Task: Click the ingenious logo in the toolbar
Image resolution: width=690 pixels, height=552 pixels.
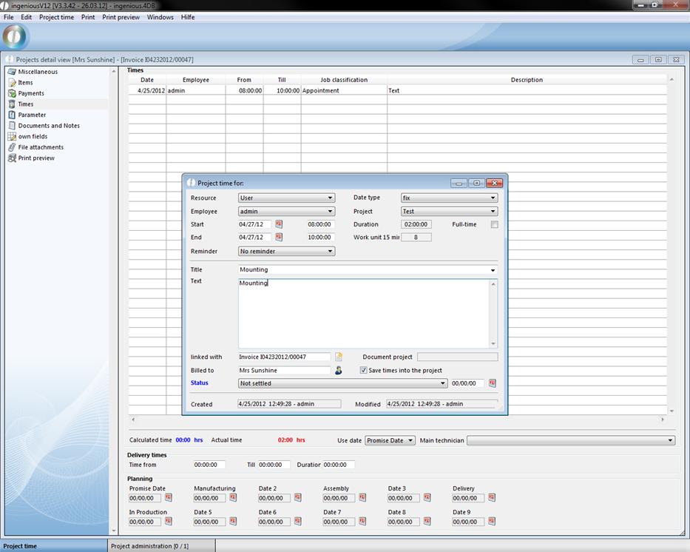Action: [x=16, y=36]
